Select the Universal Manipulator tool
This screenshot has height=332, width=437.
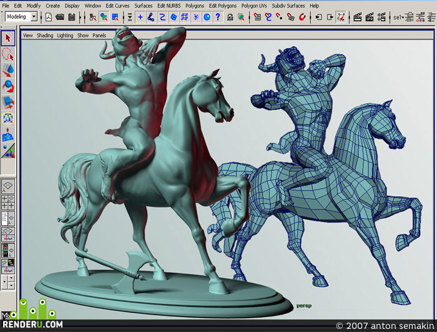coord(7,118)
